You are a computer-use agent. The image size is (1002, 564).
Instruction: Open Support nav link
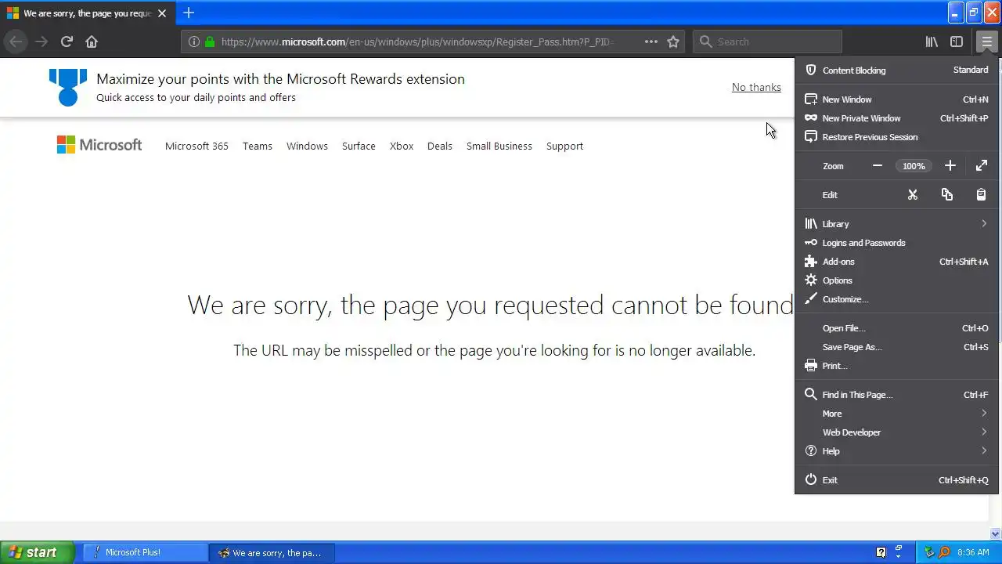pos(564,146)
